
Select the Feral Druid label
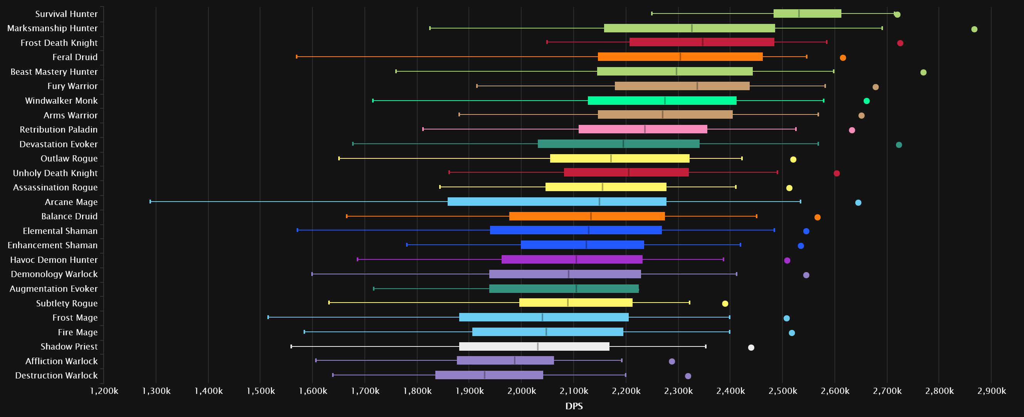75,57
